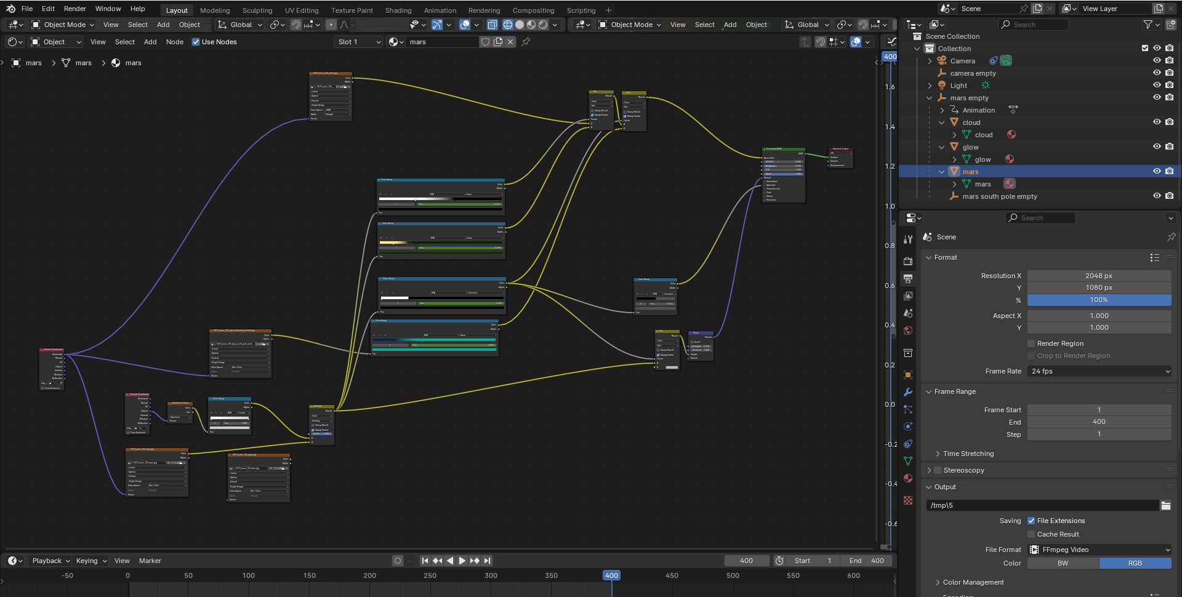Jump to the end frame button
The height and width of the screenshot is (597, 1182).
pos(488,561)
